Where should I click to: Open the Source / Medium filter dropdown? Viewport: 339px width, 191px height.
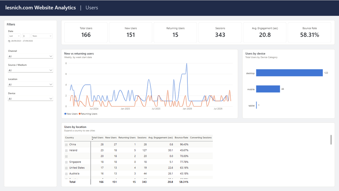[x=30, y=71]
